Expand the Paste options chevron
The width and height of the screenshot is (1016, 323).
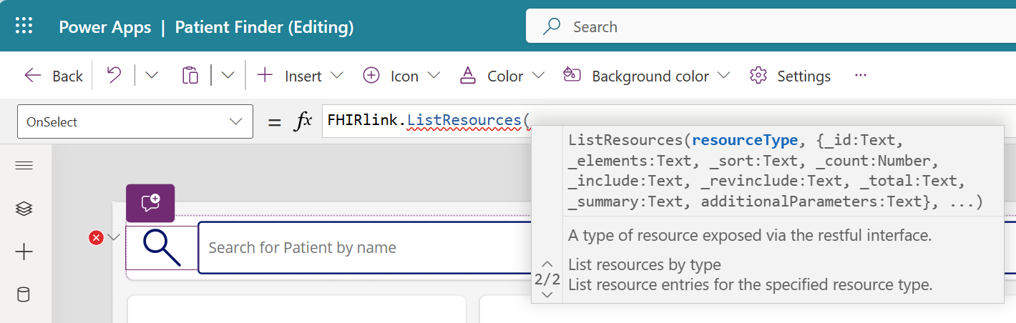click(x=228, y=75)
